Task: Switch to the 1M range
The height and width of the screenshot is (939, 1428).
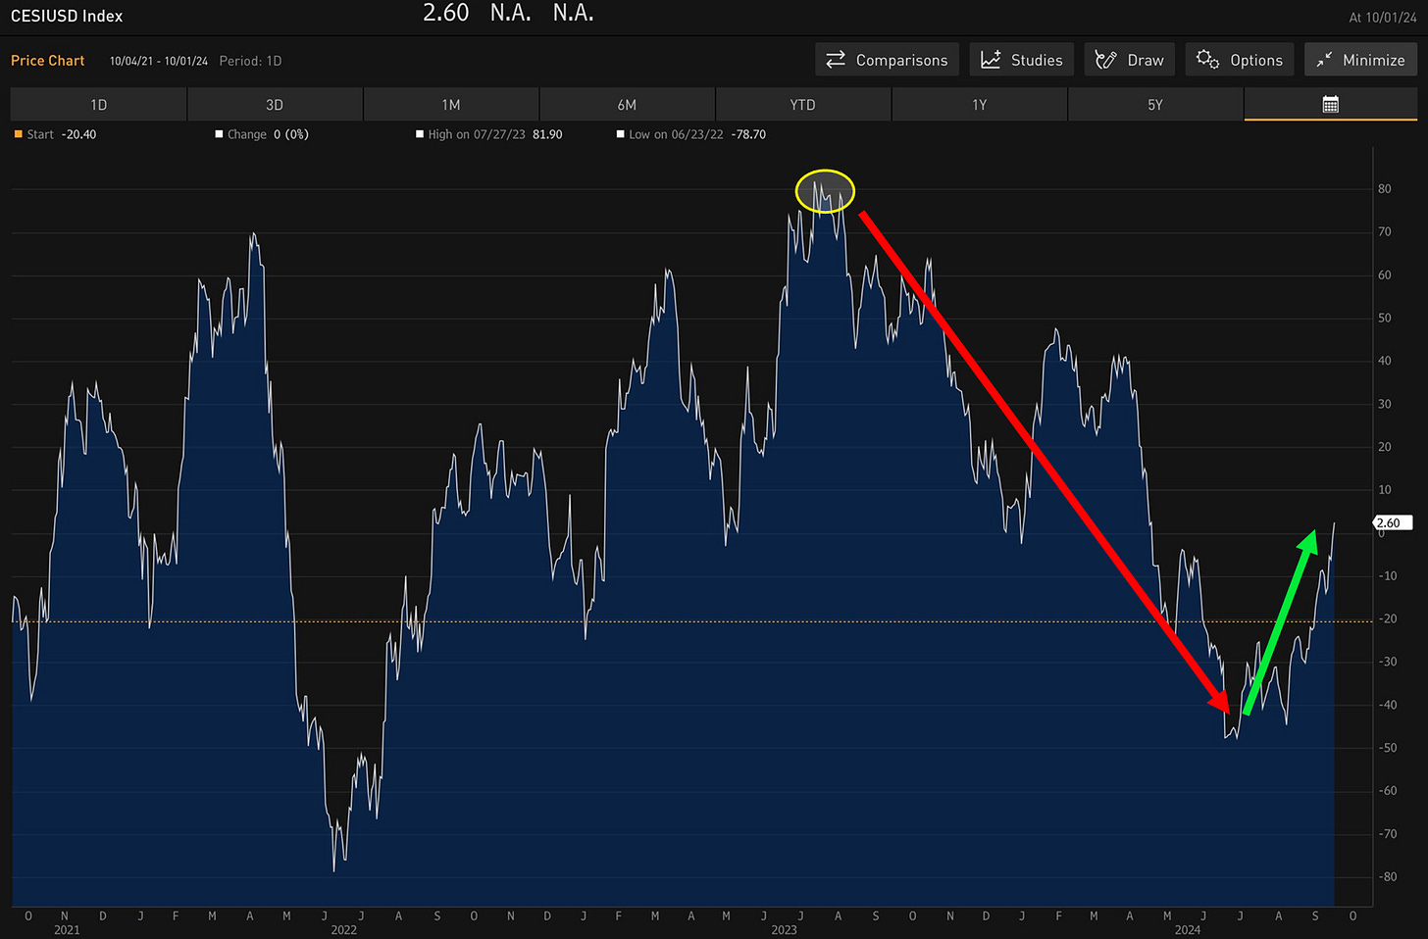Action: click(x=451, y=105)
